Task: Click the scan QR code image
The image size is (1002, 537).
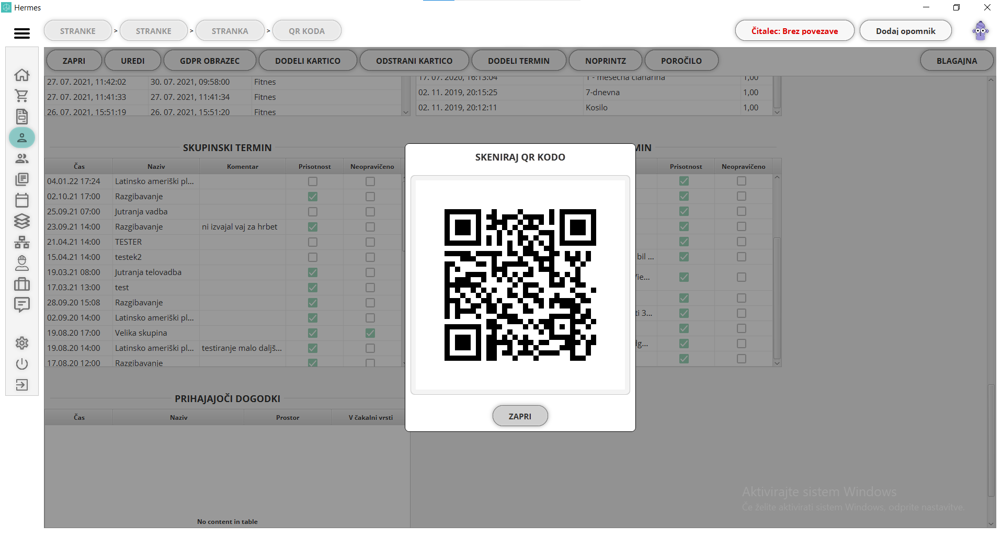Action: [x=520, y=285]
